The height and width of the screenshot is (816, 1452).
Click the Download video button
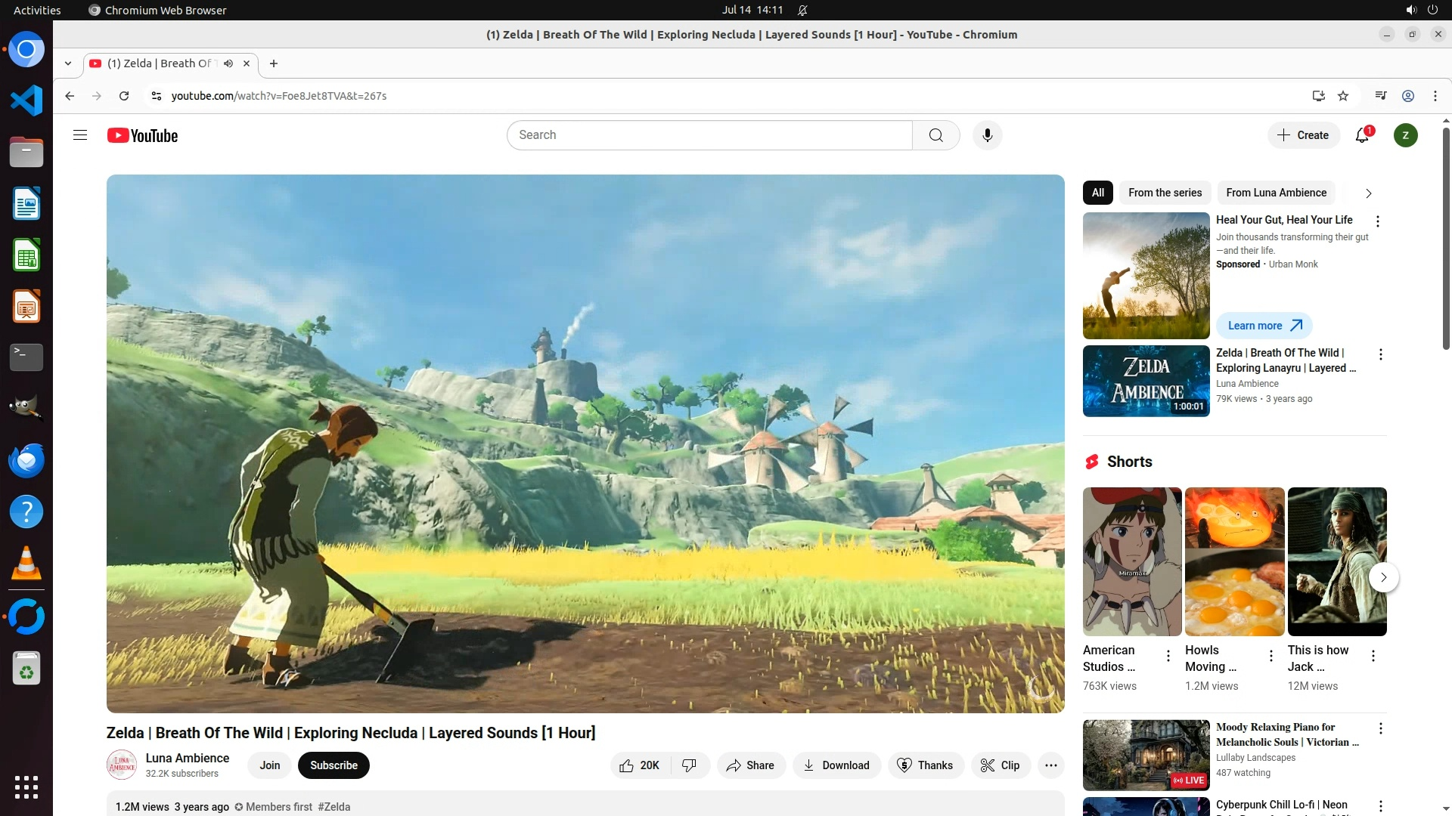pos(836,765)
